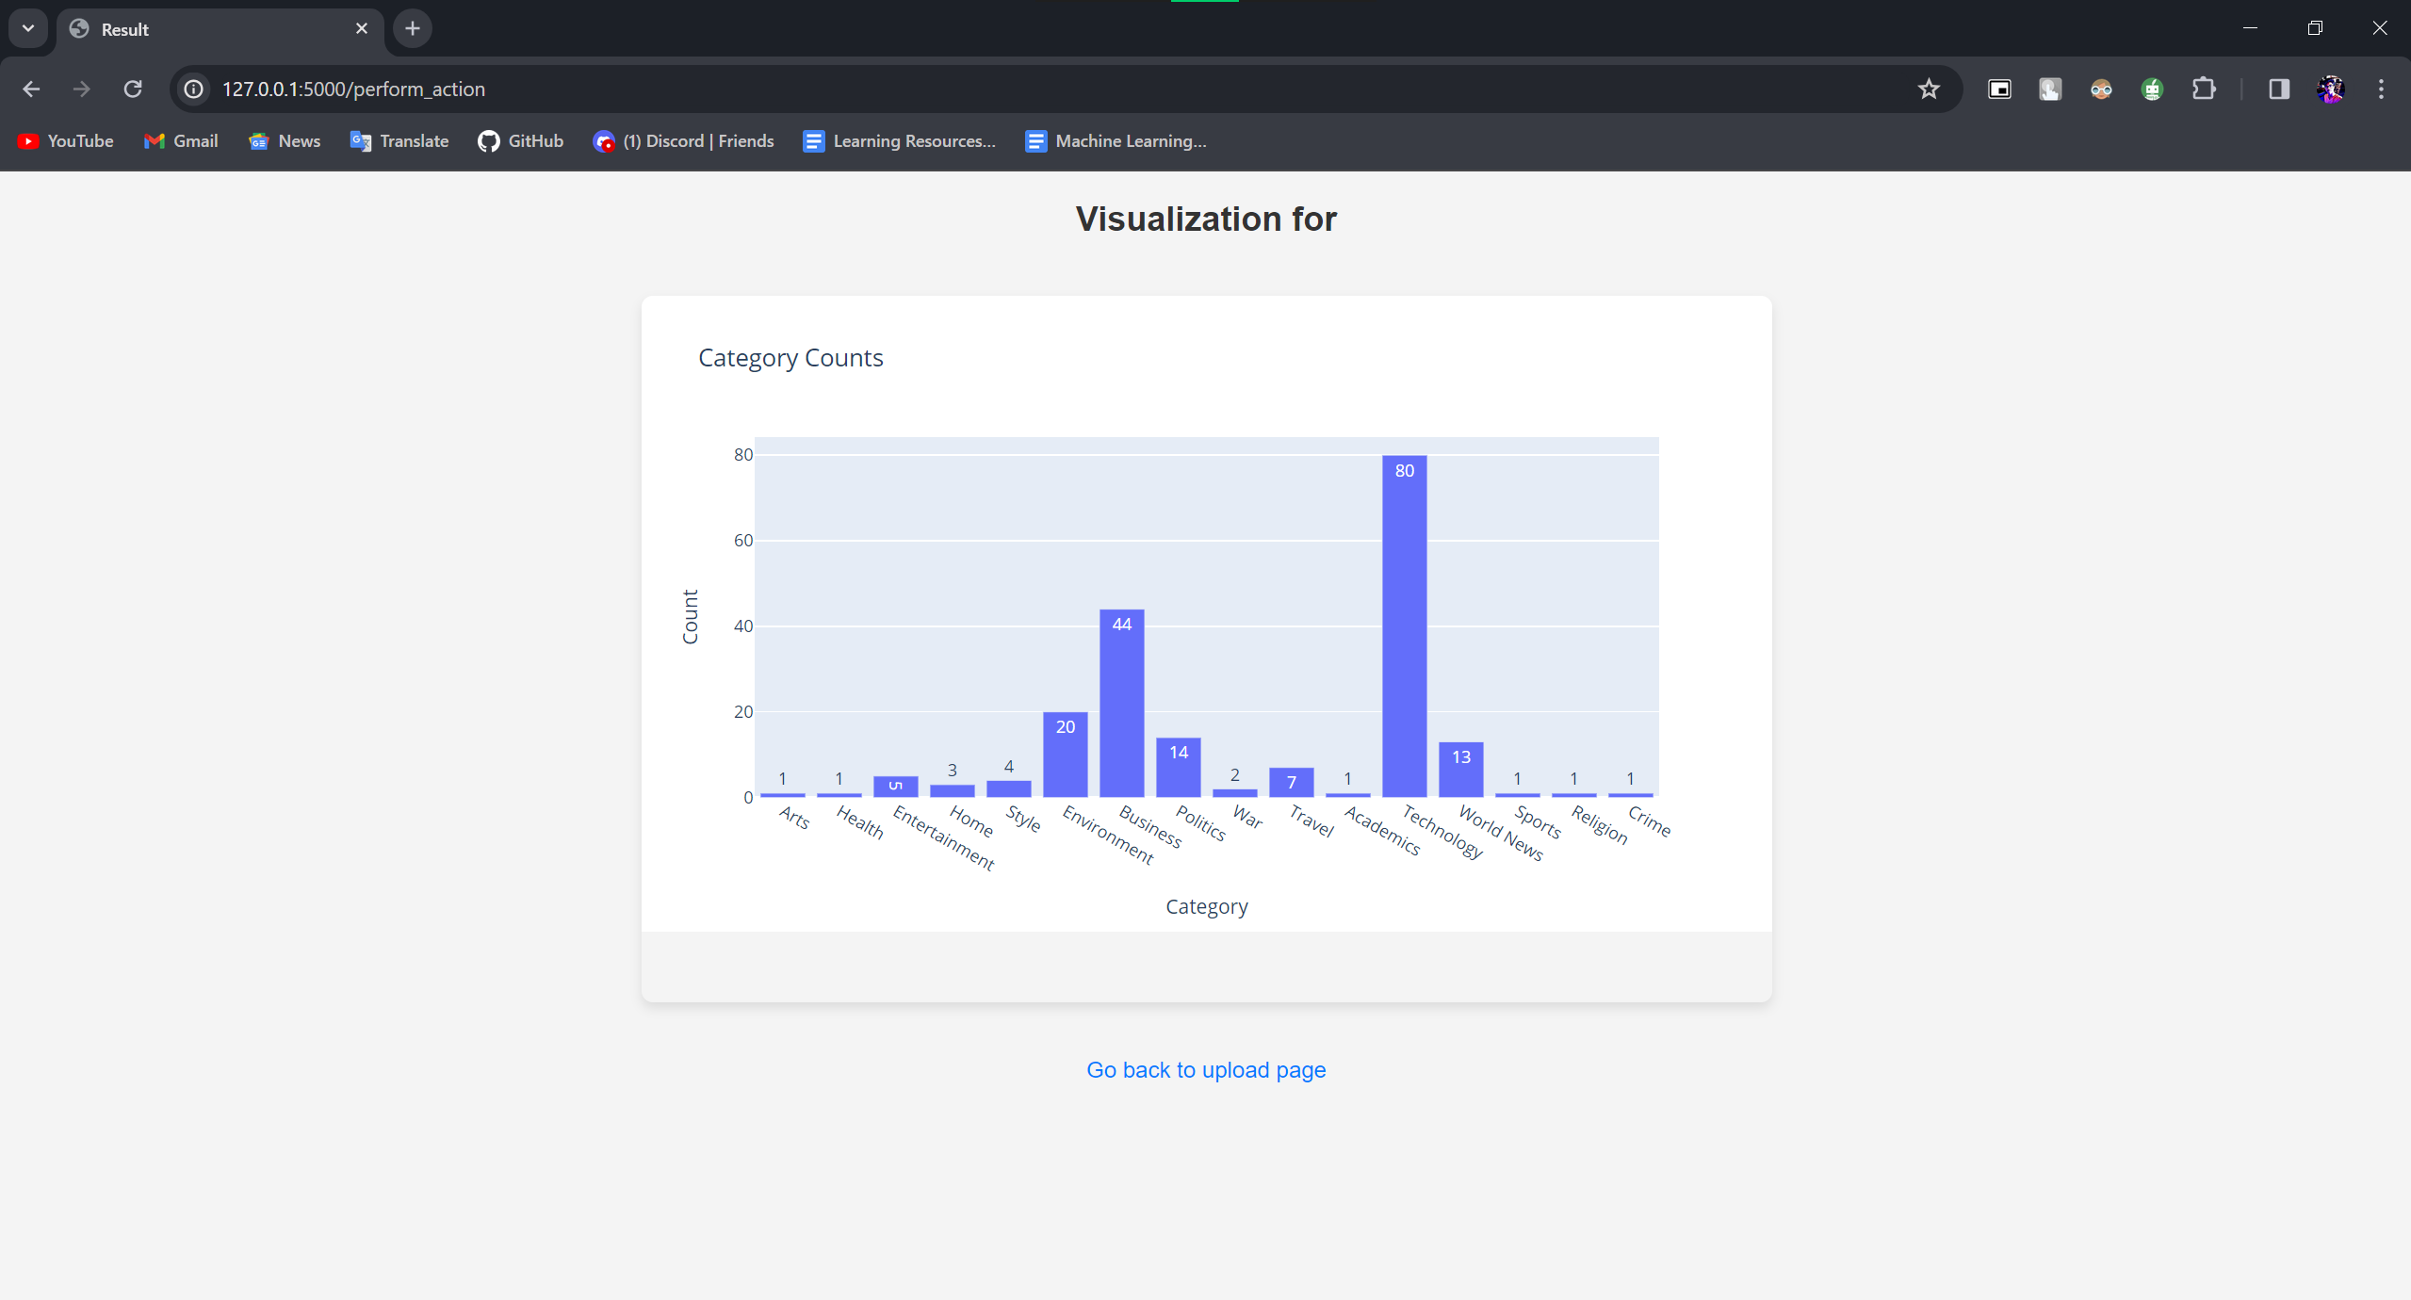Open the browser extensions puzzle icon
The width and height of the screenshot is (2411, 1300).
pos(2204,89)
